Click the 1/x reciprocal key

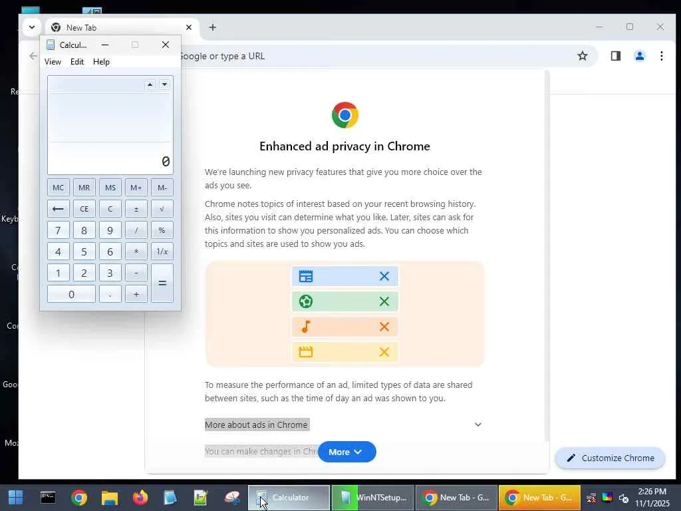[162, 252]
